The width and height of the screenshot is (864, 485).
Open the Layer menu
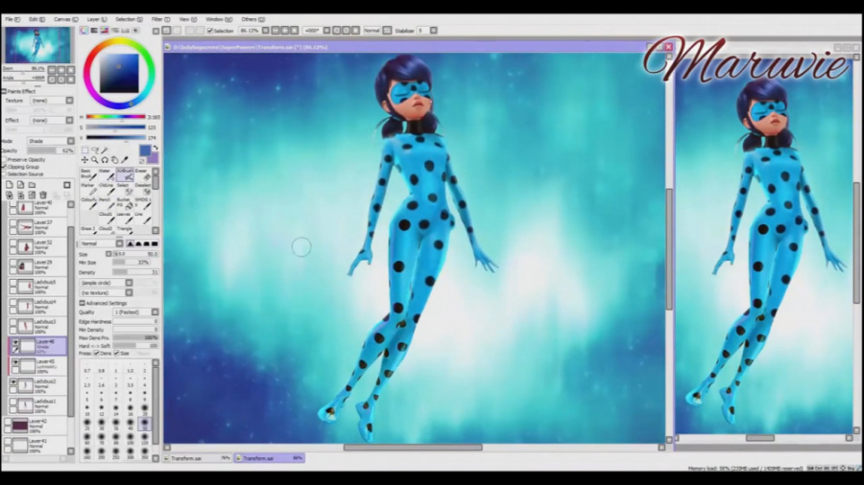pyautogui.click(x=97, y=19)
